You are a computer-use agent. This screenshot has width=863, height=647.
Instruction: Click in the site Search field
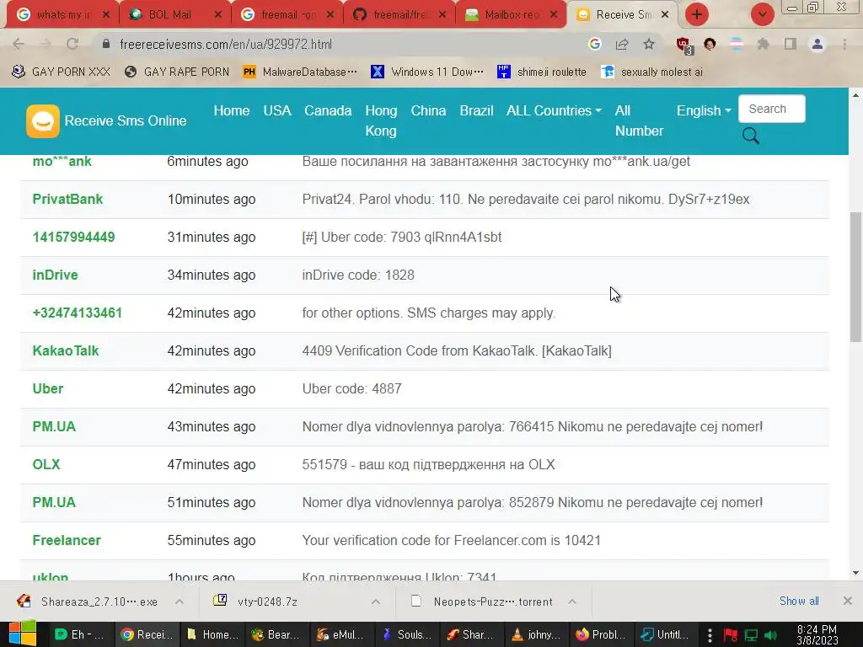click(x=772, y=109)
